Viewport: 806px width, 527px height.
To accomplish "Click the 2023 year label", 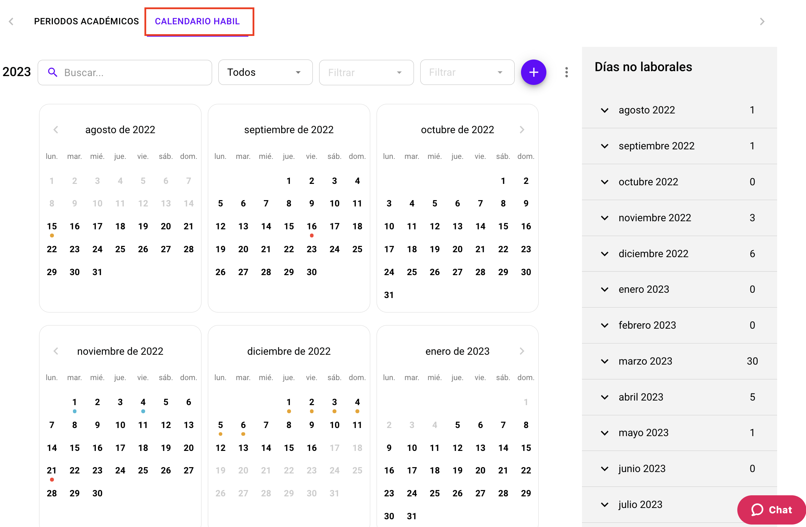I will [17, 72].
